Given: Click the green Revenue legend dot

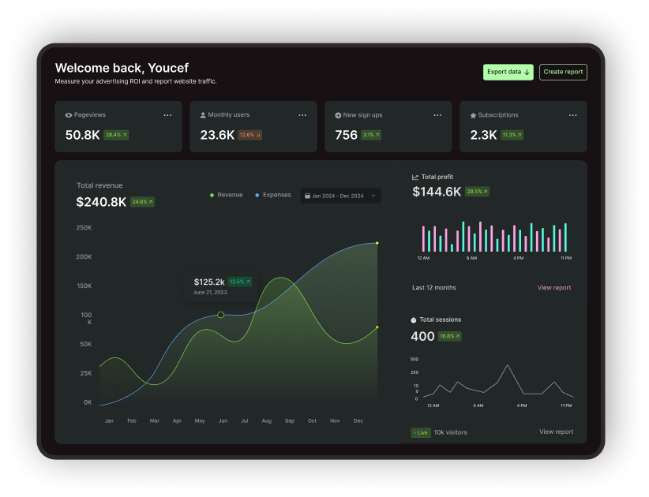Looking at the screenshot, I should 212,195.
